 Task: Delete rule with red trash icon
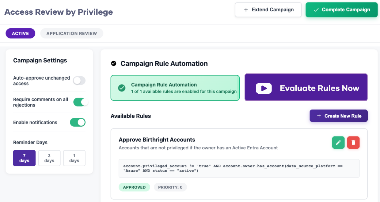click(353, 143)
